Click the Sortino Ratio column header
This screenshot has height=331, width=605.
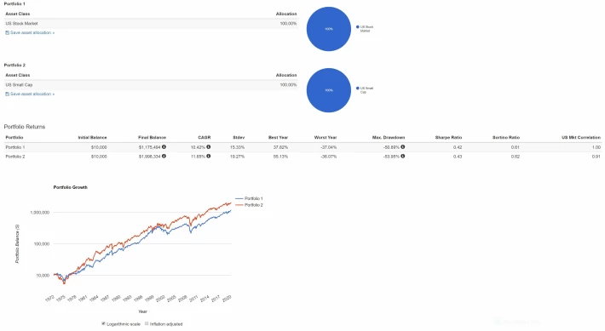[x=506, y=138]
